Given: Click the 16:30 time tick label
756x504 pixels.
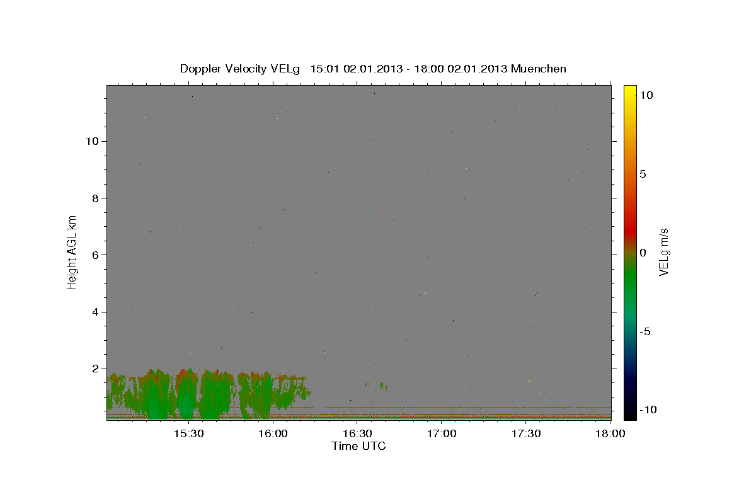Looking at the screenshot, I should 357,433.
